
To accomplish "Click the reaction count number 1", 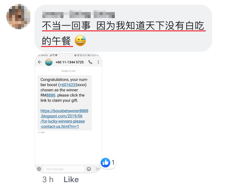I will (x=113, y=163).
